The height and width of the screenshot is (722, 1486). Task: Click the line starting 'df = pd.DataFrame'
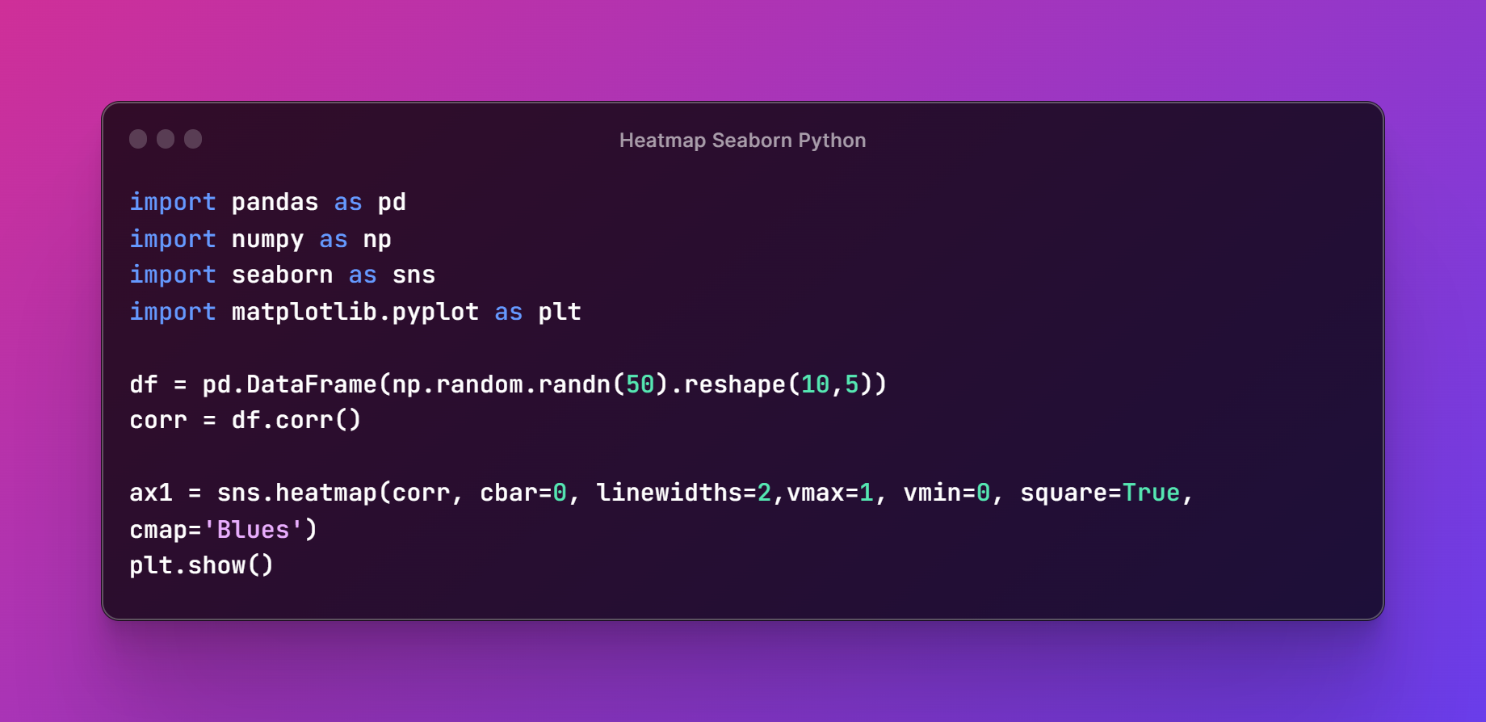click(x=508, y=384)
